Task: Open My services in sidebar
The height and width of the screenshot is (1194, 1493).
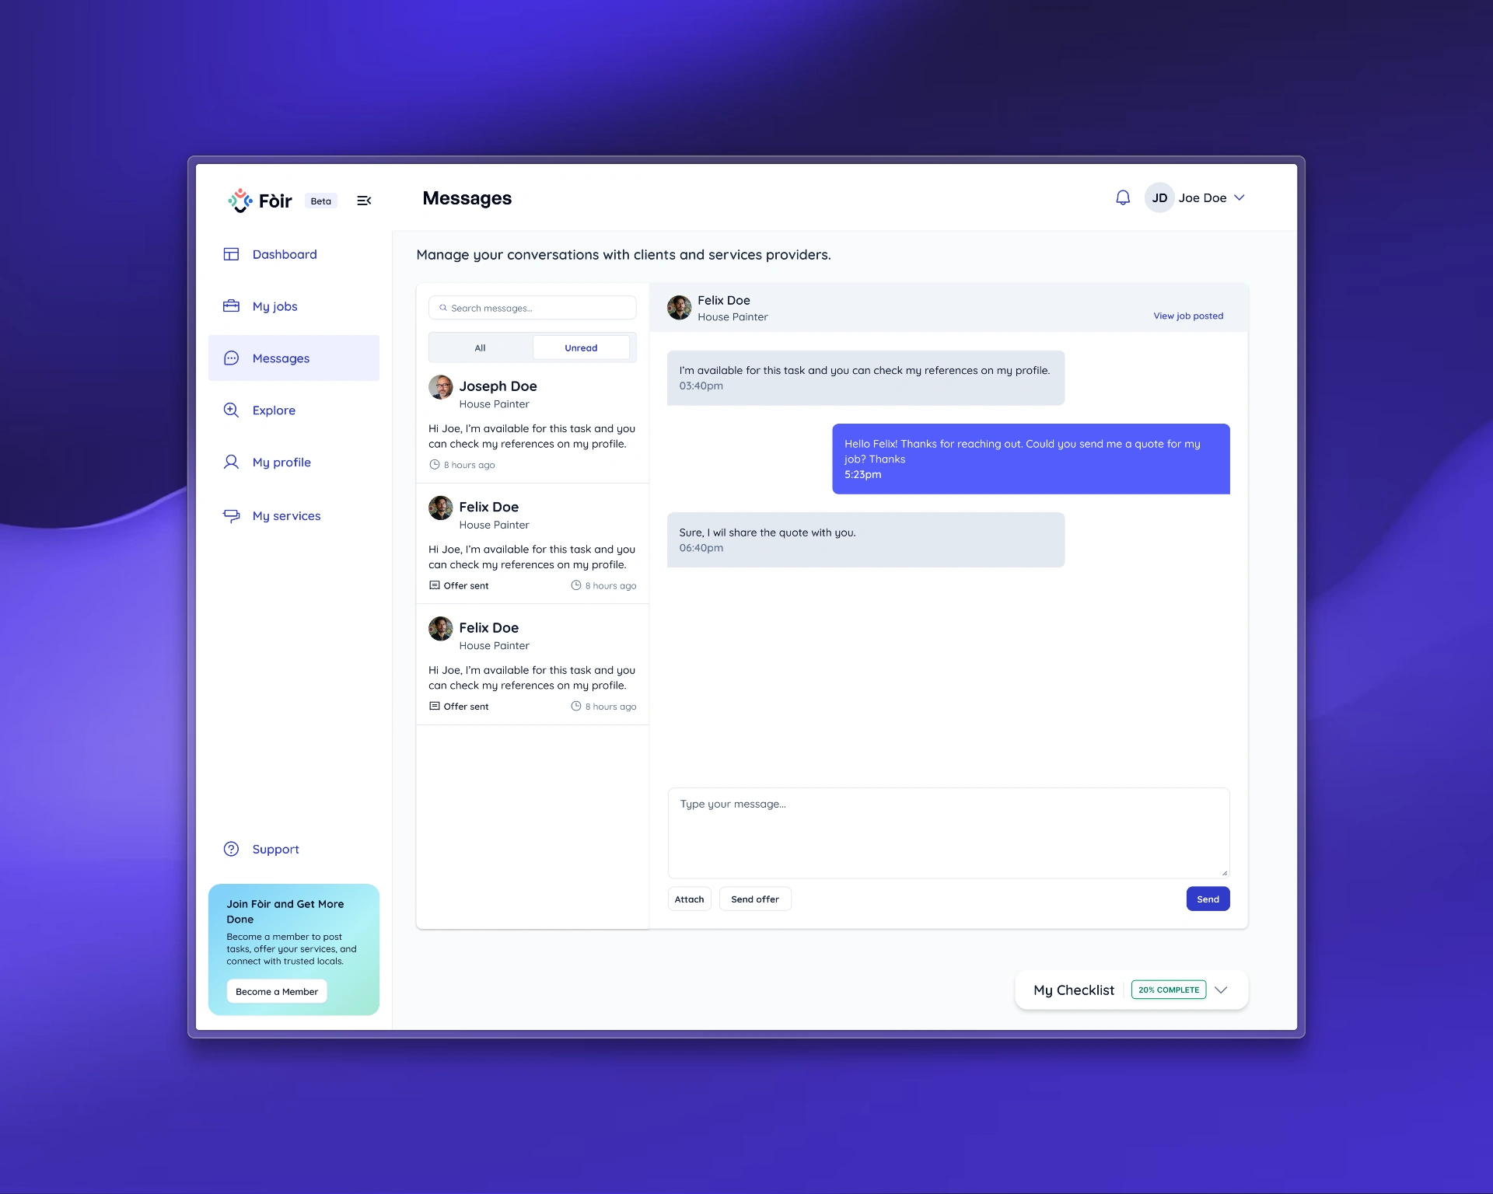Action: [x=294, y=516]
